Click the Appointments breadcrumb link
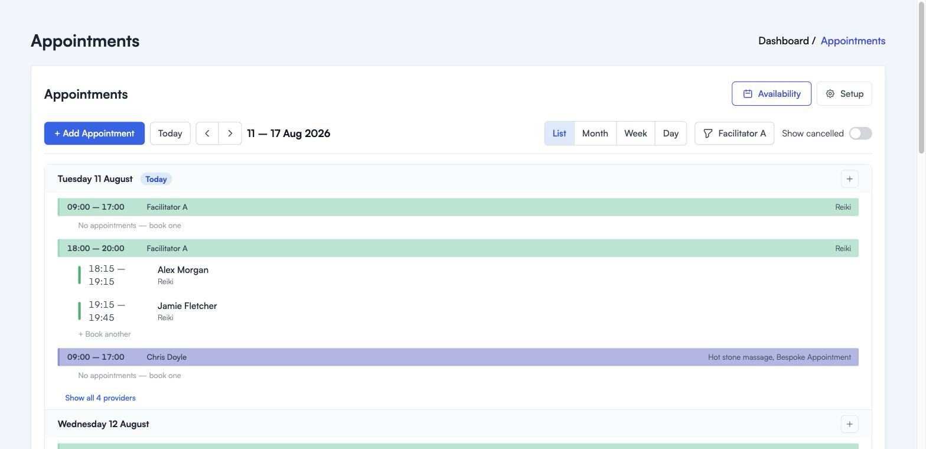Viewport: 926px width, 449px height. pyautogui.click(x=853, y=41)
